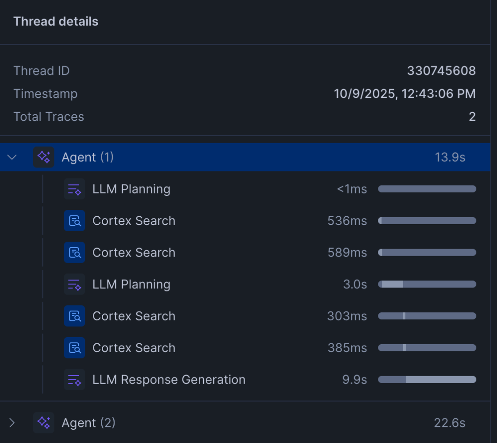Click the sparkle icon beside Agent (2)
Screen dimensions: 497x443
(x=44, y=423)
